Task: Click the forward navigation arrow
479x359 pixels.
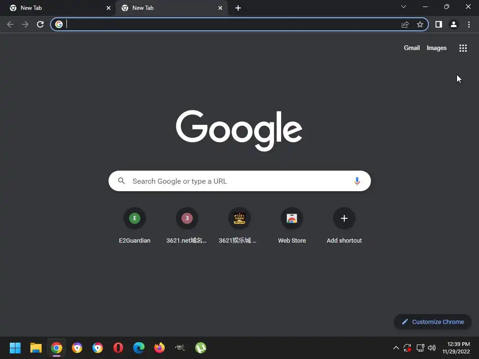Action: (x=25, y=24)
